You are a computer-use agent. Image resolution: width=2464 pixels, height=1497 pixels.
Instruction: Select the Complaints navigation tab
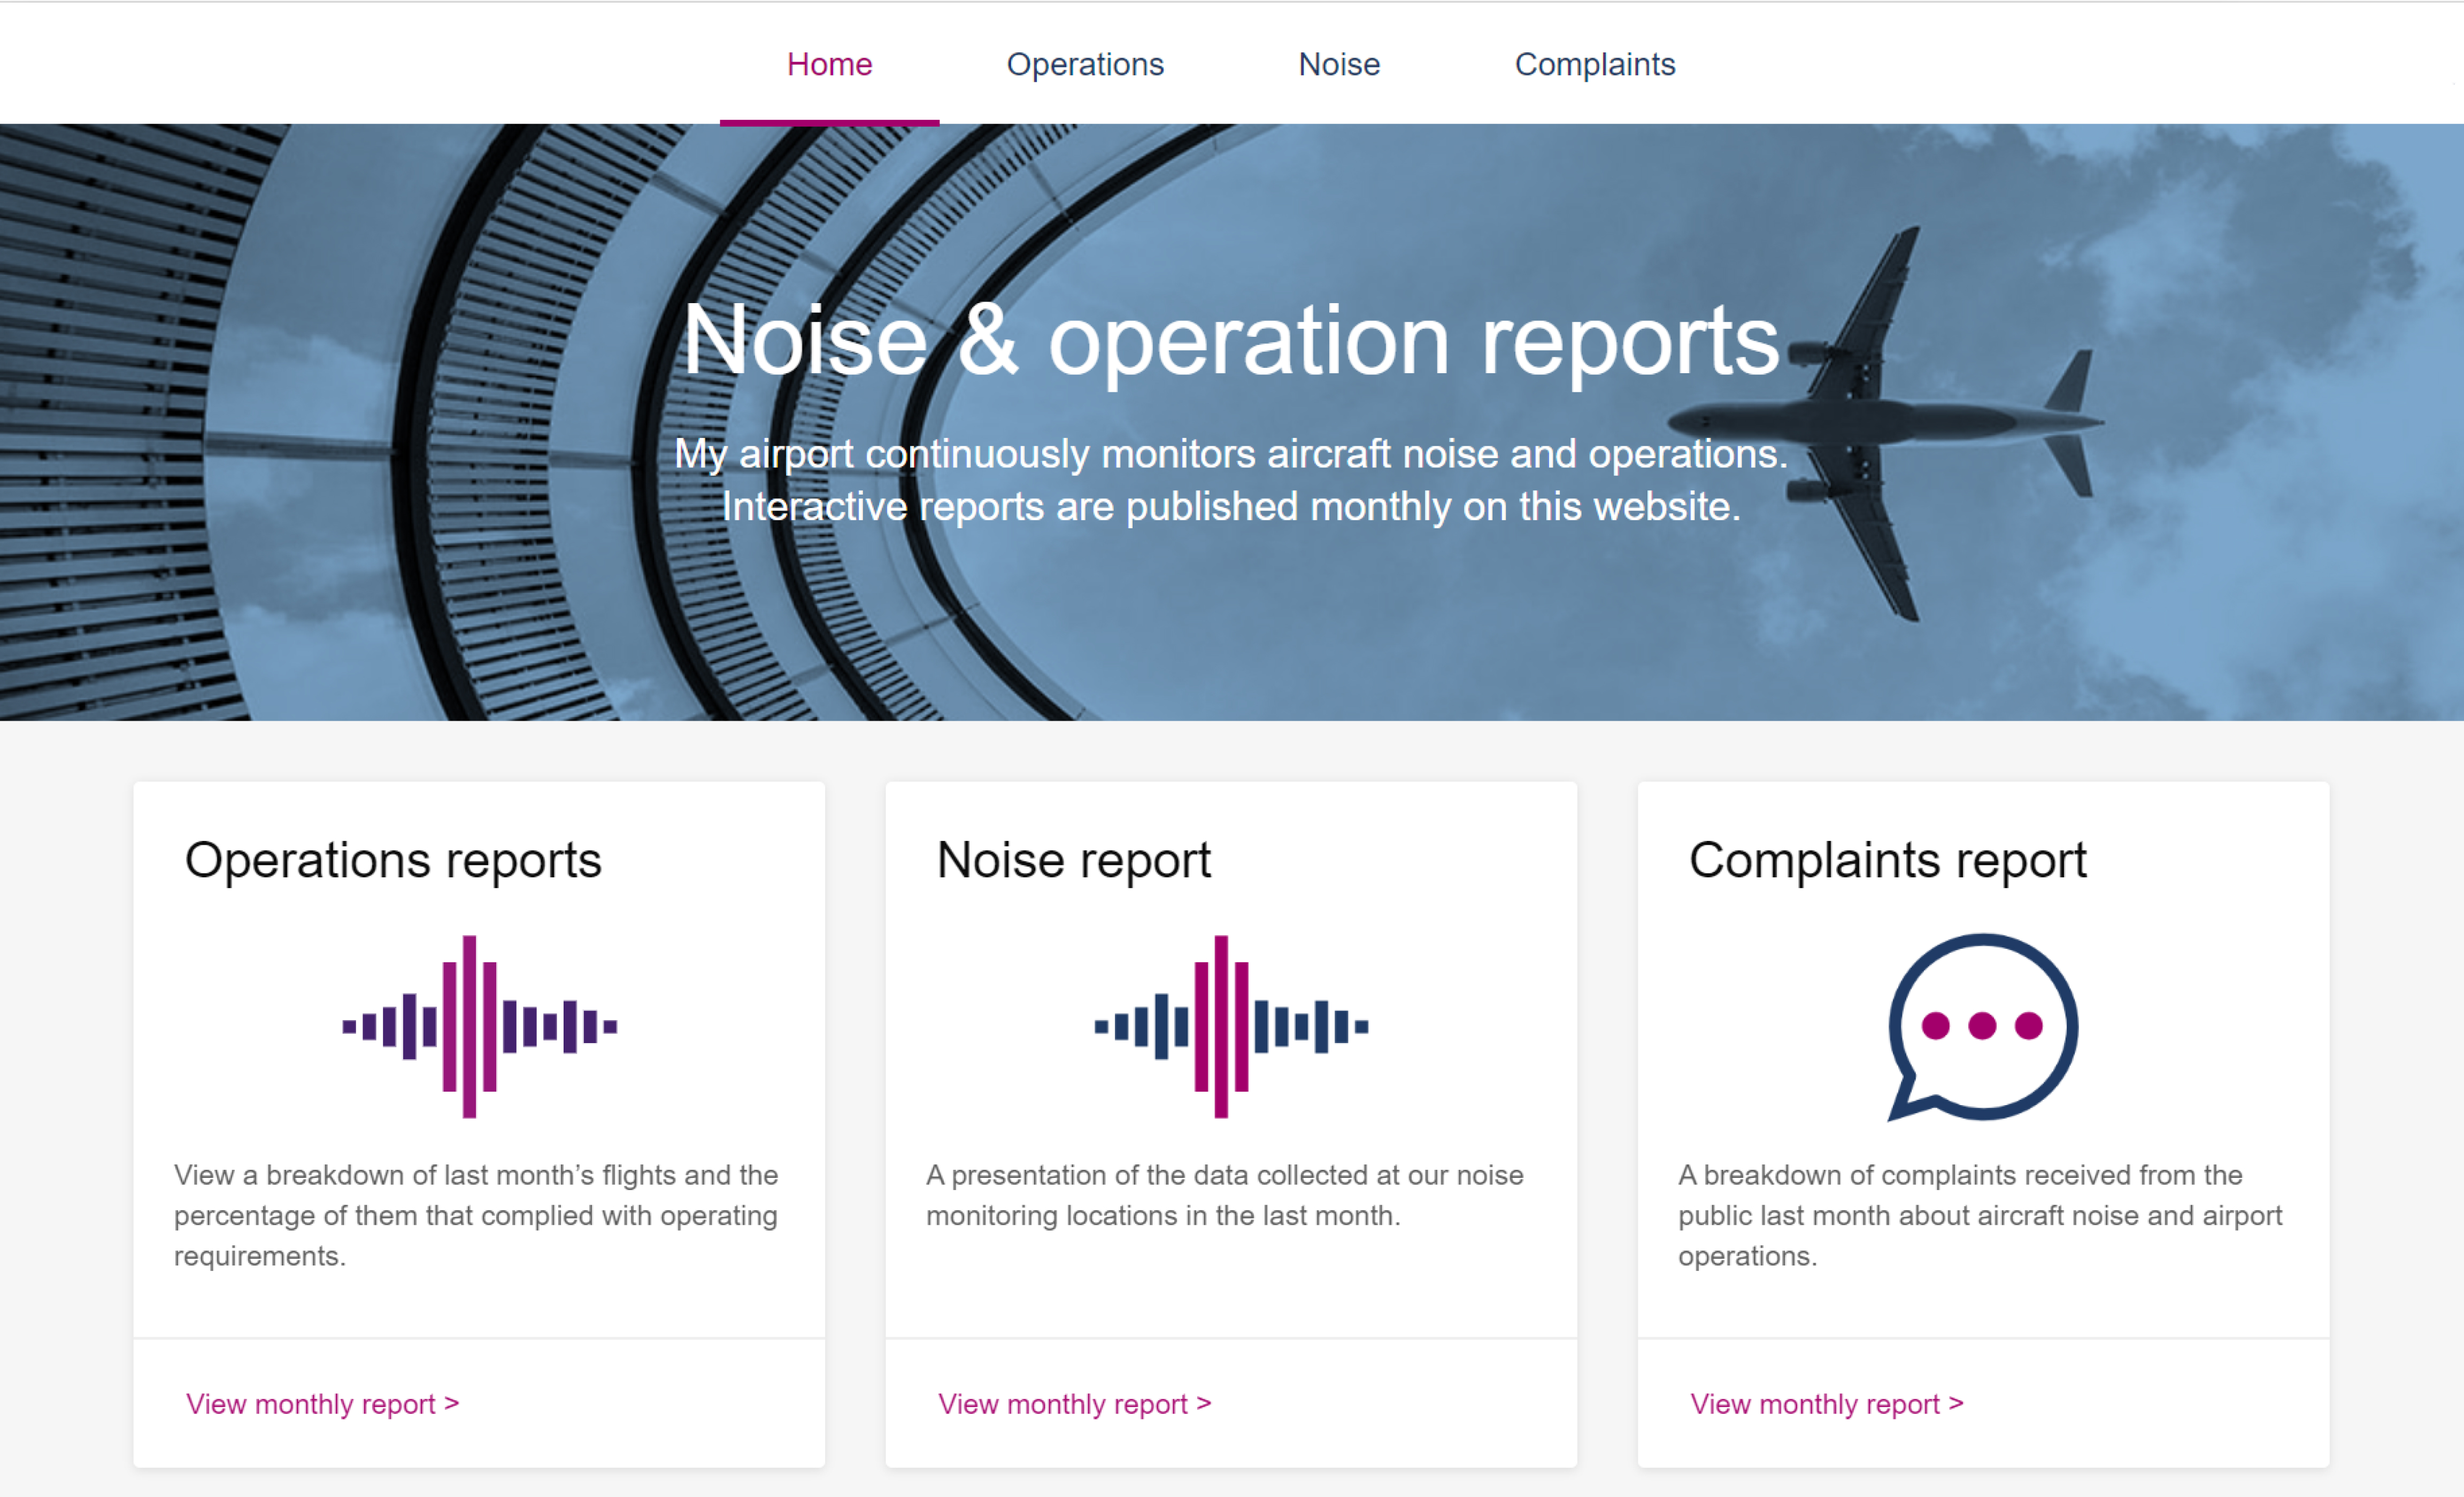point(1595,64)
